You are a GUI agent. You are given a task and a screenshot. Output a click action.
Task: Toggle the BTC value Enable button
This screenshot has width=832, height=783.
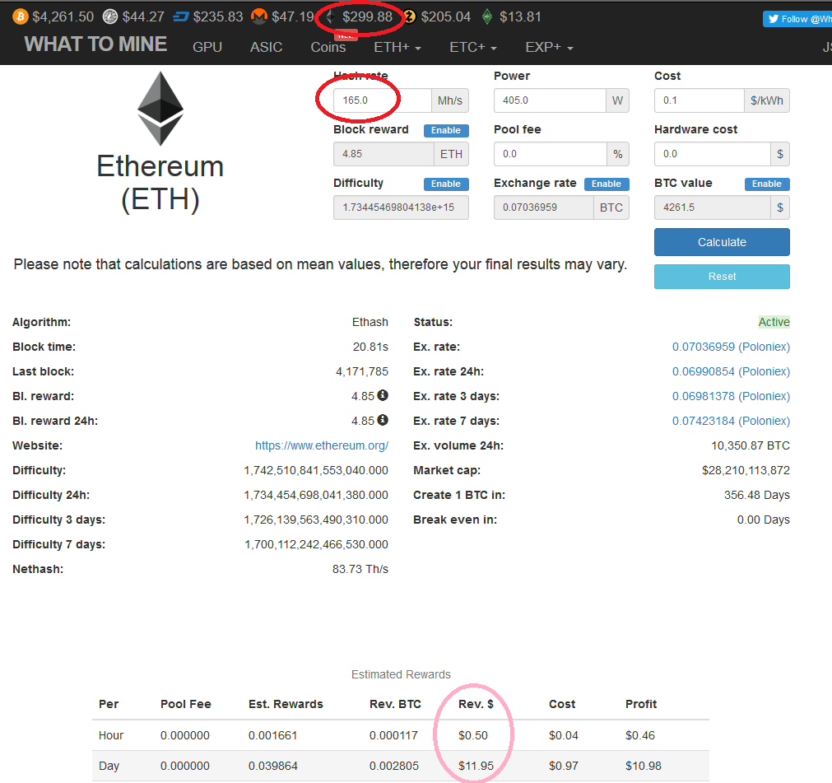coord(767,184)
